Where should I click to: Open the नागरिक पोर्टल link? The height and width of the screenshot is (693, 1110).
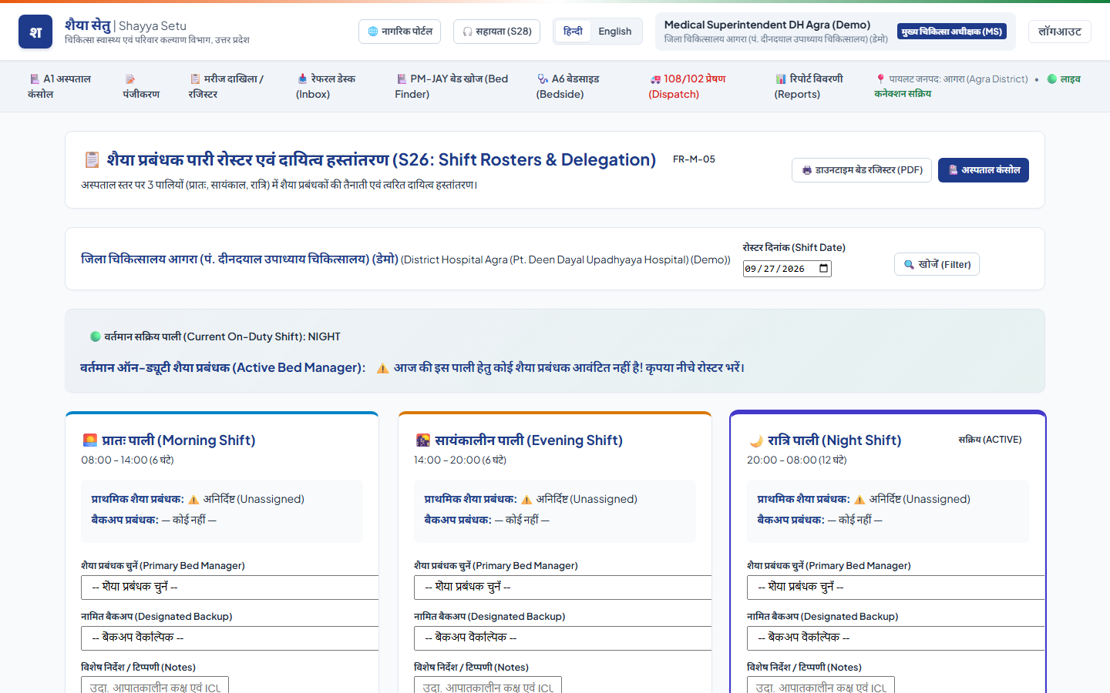pyautogui.click(x=399, y=32)
